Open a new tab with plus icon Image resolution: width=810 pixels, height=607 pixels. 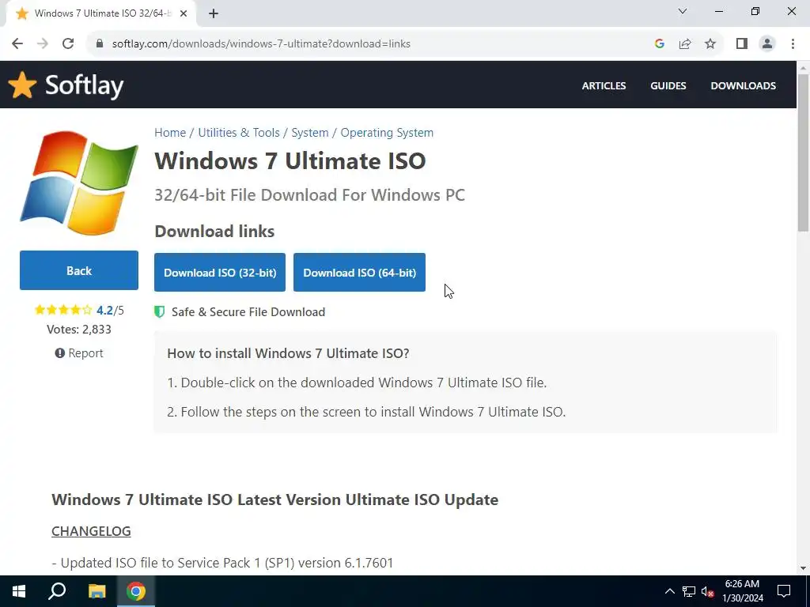pyautogui.click(x=214, y=13)
